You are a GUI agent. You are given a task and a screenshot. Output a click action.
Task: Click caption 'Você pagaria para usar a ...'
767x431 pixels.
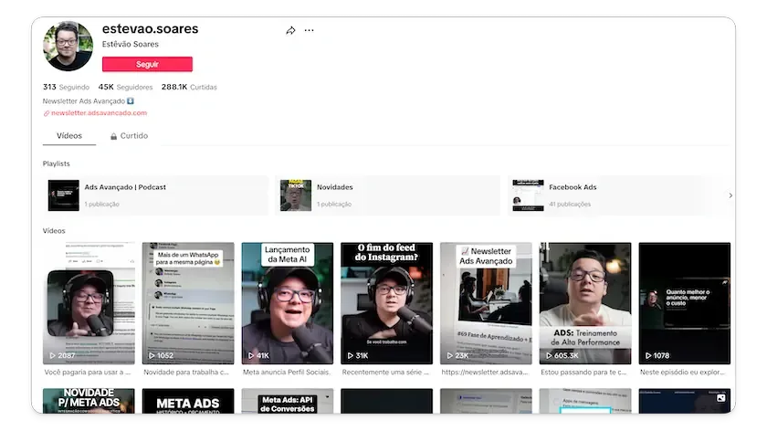tap(88, 373)
